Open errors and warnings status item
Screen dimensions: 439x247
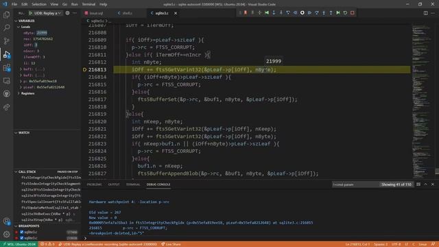coord(47,244)
